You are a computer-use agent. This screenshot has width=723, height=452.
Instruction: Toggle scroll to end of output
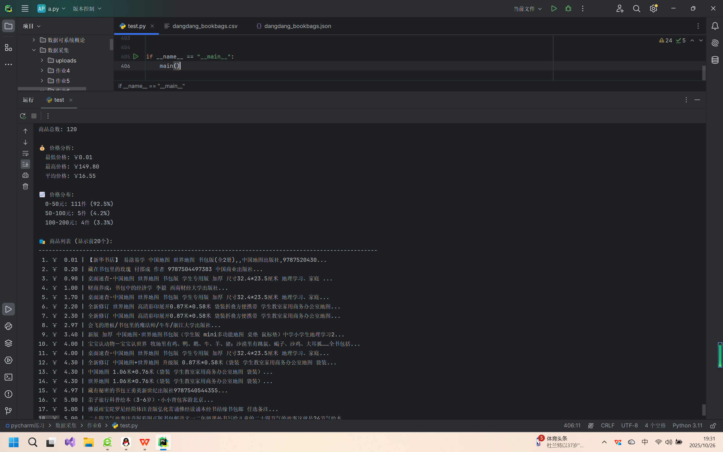25,164
